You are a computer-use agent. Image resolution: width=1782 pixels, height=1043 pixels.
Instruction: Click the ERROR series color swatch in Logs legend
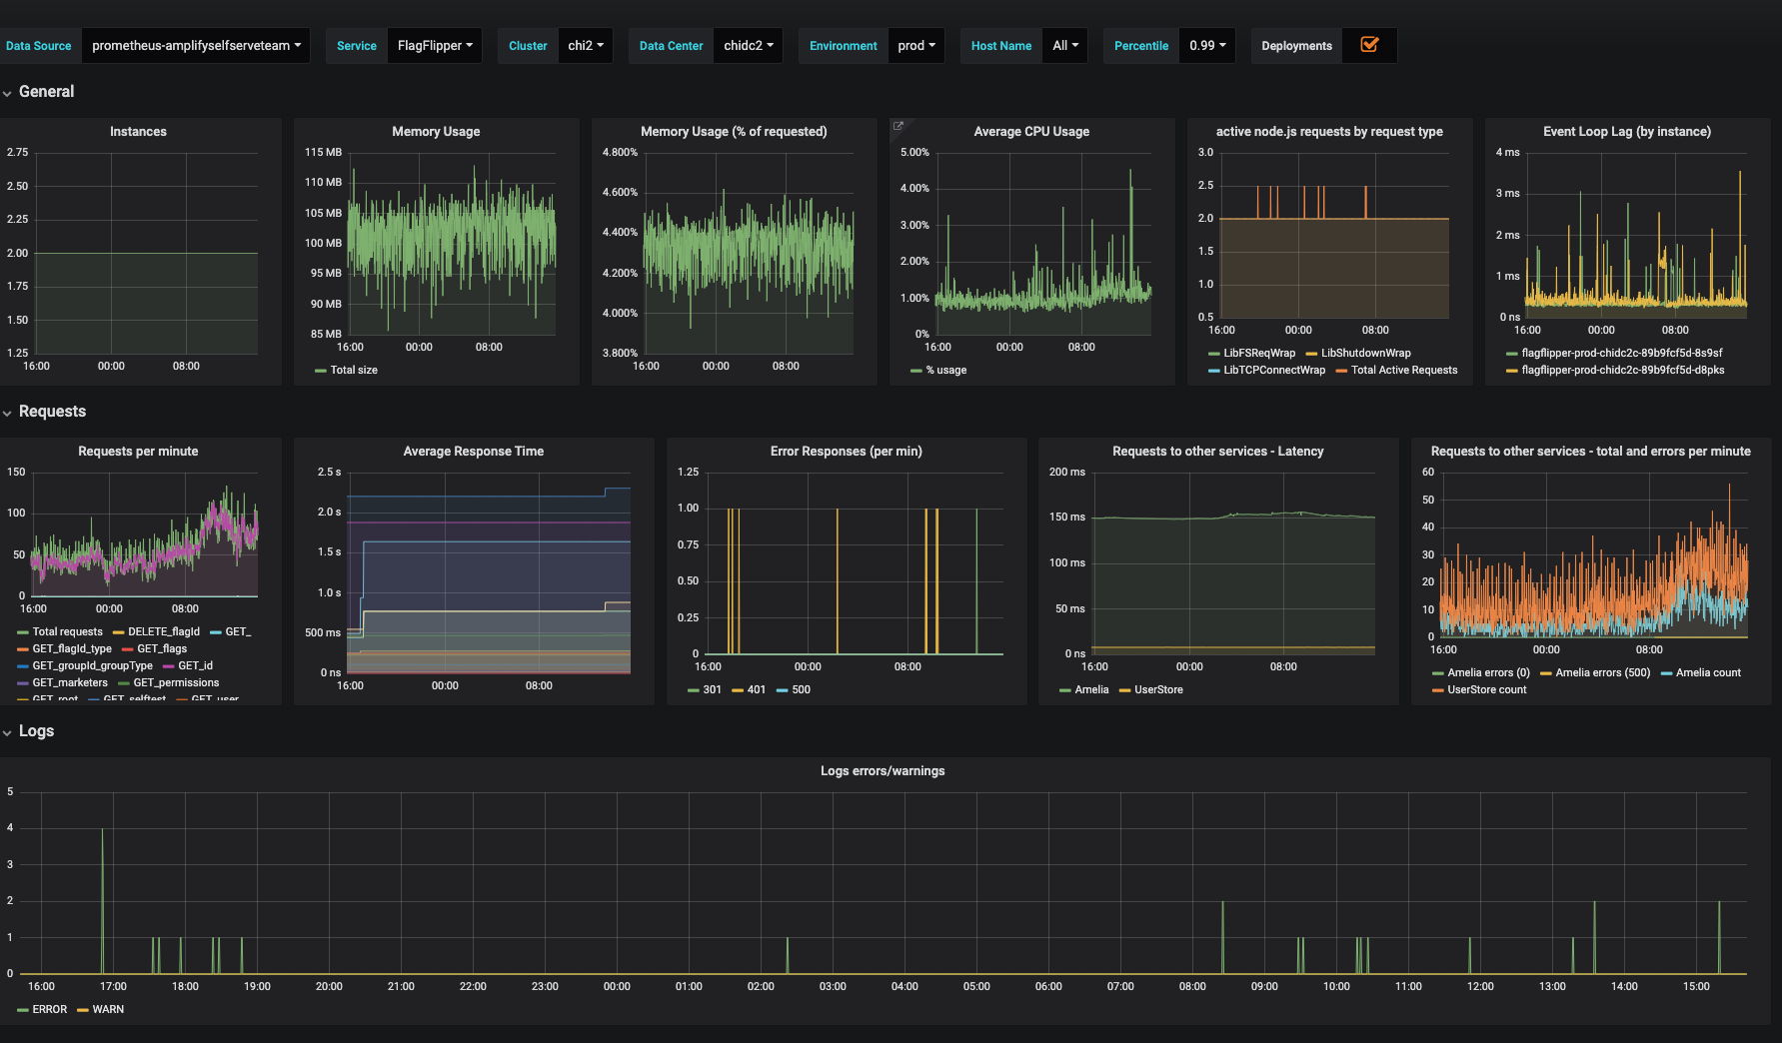coord(23,1010)
